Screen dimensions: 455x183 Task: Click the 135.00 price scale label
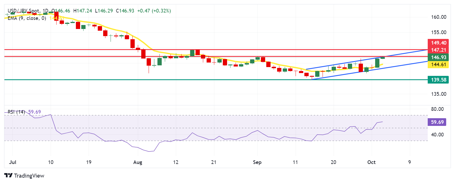point(439,94)
